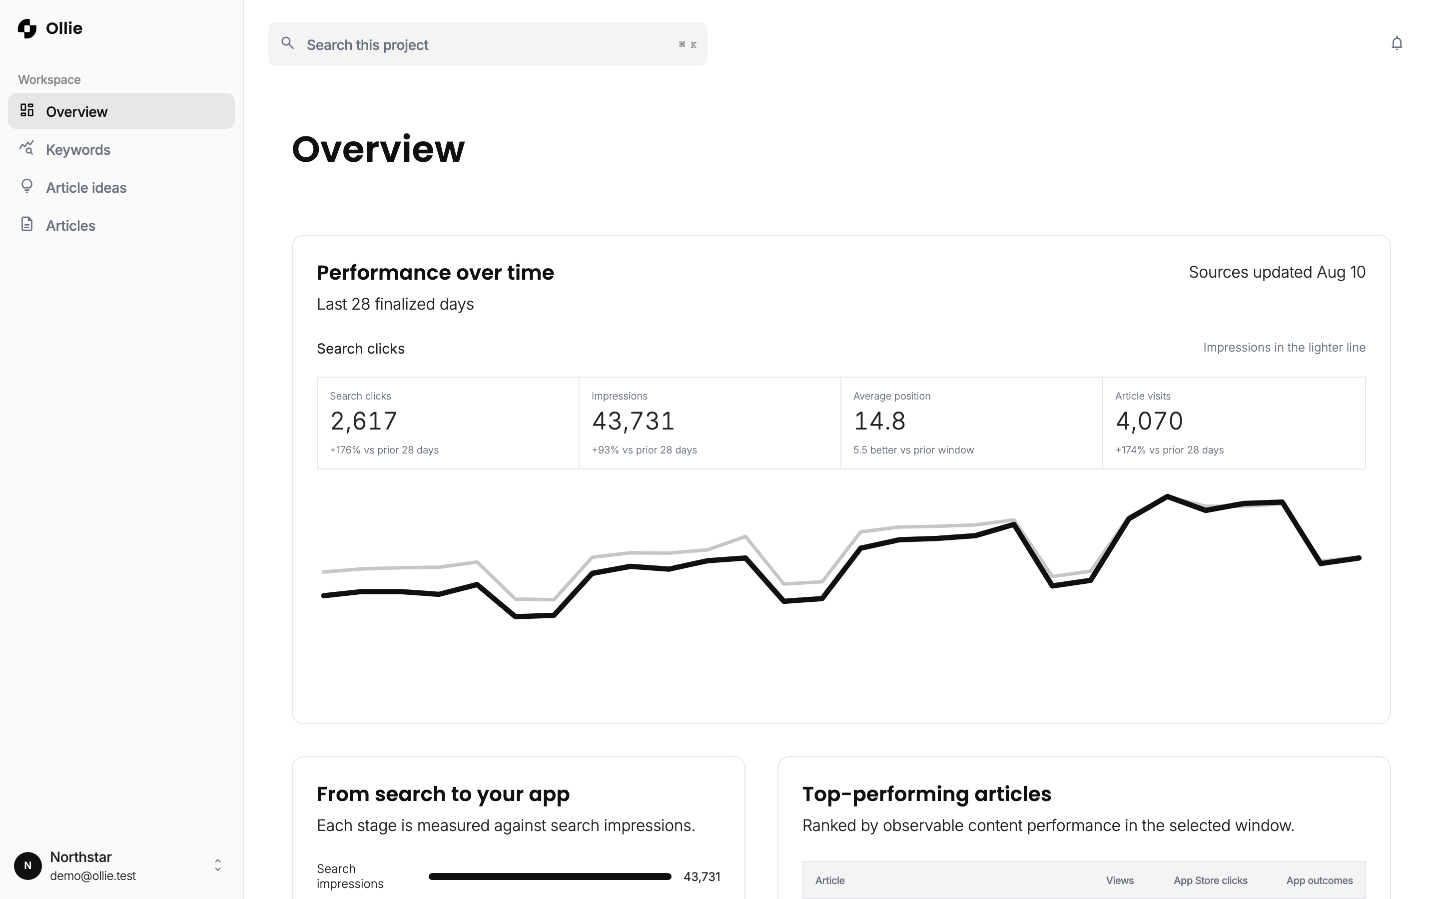Expand the workspace switcher chevrons

coord(218,866)
